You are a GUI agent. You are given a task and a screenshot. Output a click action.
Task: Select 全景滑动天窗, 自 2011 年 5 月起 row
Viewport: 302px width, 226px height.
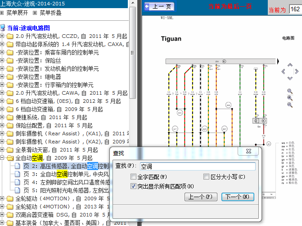click(x=57, y=150)
